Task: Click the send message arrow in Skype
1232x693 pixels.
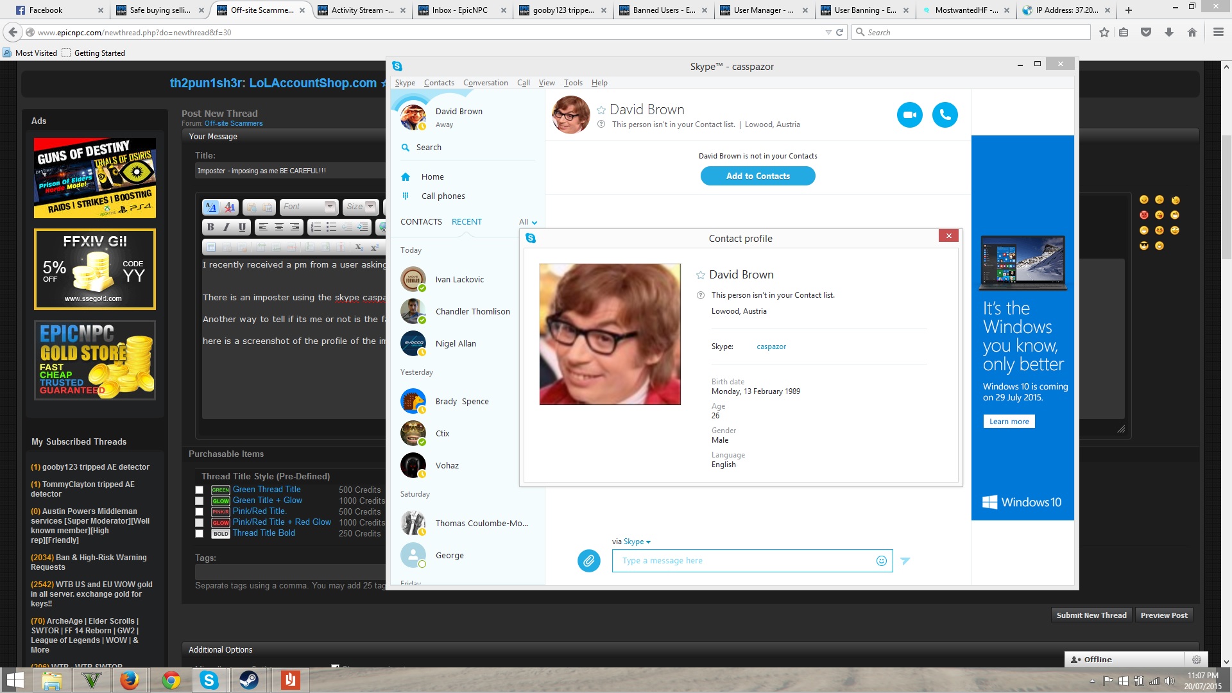Action: pyautogui.click(x=905, y=561)
